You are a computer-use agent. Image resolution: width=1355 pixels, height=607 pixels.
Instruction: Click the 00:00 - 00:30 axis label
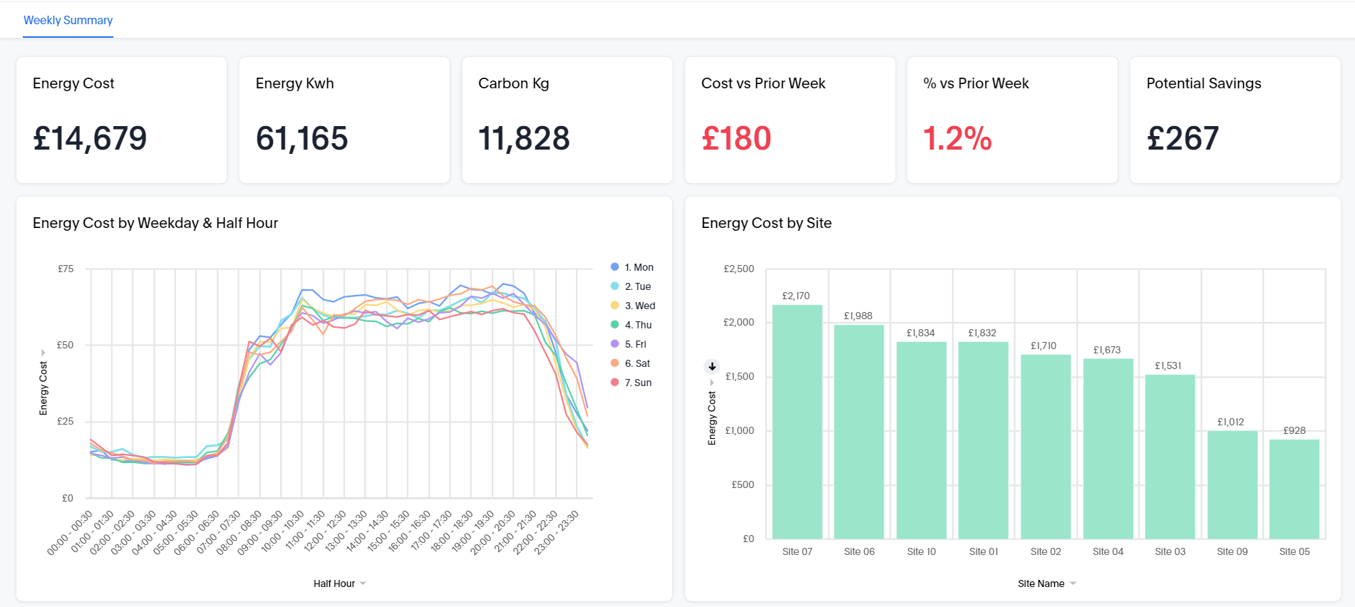pos(71,532)
